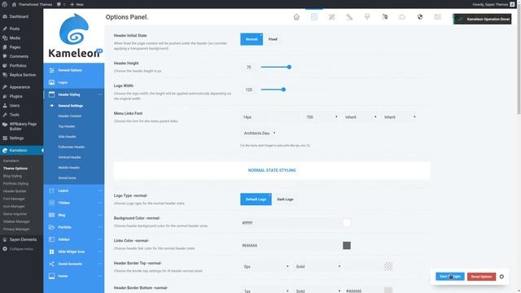The image size is (521, 293).
Task: Click the Portfolio folder icon
Action: pyautogui.click(x=51, y=227)
